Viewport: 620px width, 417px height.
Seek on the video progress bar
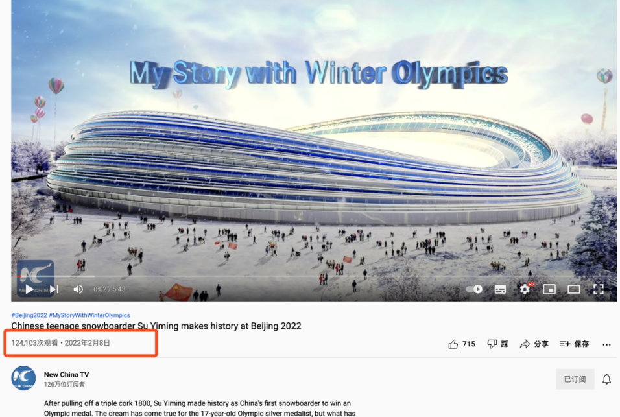pyautogui.click(x=314, y=276)
